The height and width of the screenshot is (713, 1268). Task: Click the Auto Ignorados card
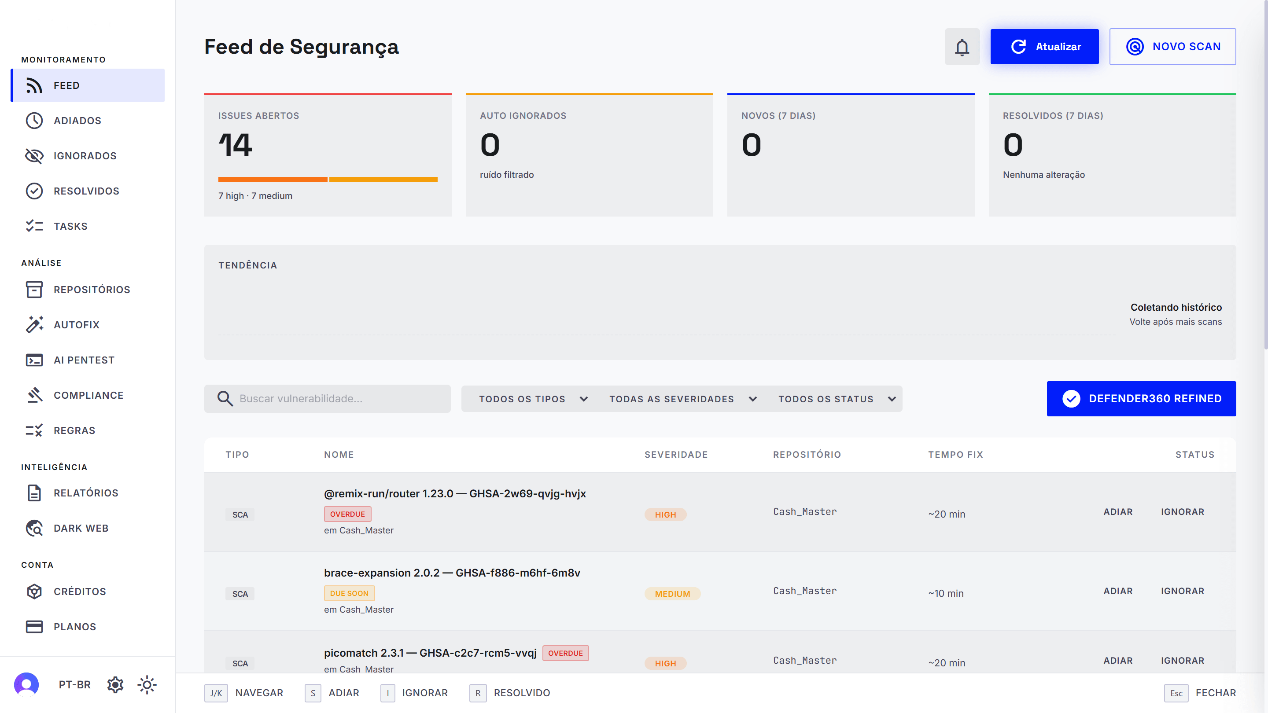coord(589,155)
